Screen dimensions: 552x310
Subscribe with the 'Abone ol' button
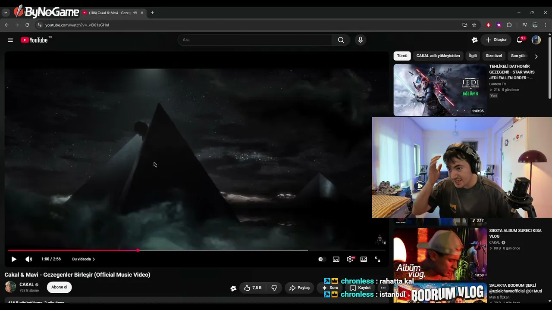coord(60,287)
